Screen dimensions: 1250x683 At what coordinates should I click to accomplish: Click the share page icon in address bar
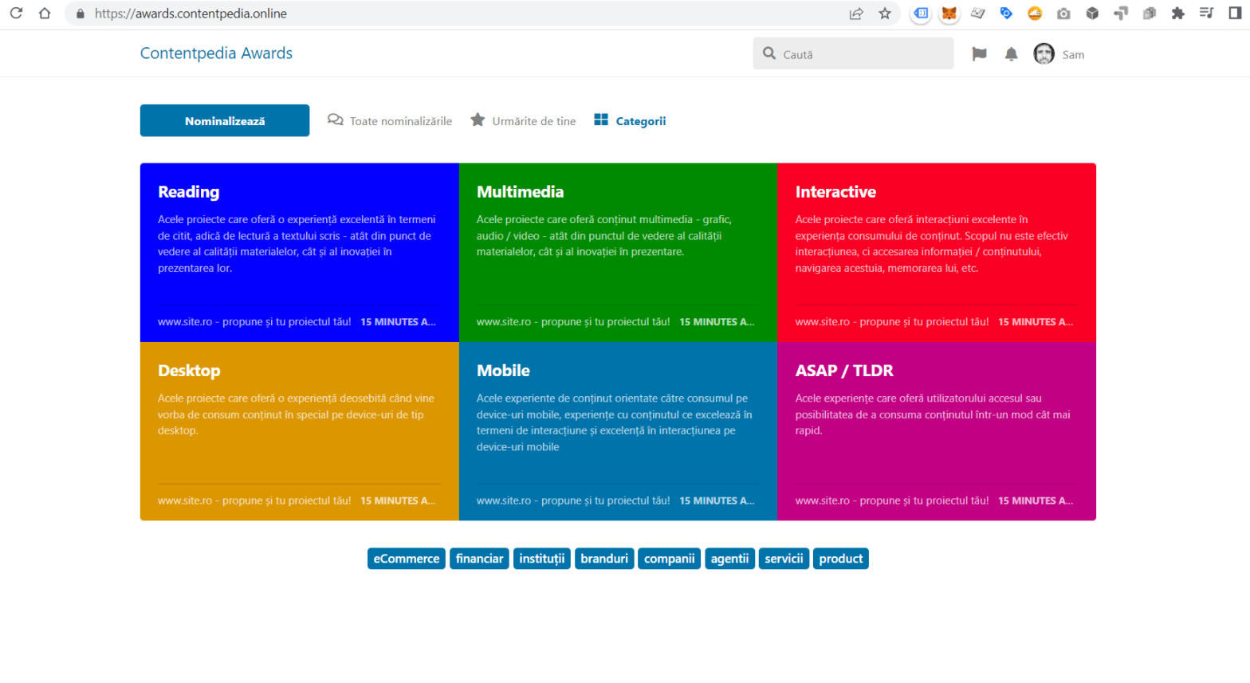coord(856,14)
